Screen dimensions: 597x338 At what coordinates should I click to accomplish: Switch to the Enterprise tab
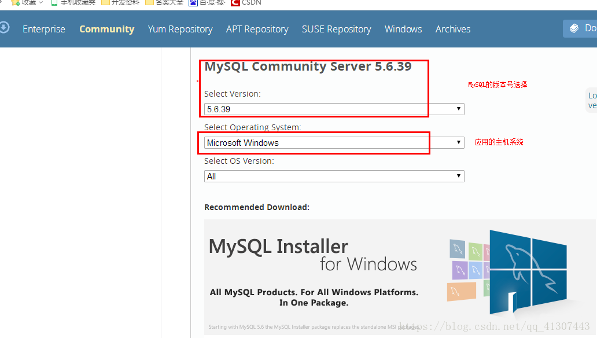pos(44,29)
